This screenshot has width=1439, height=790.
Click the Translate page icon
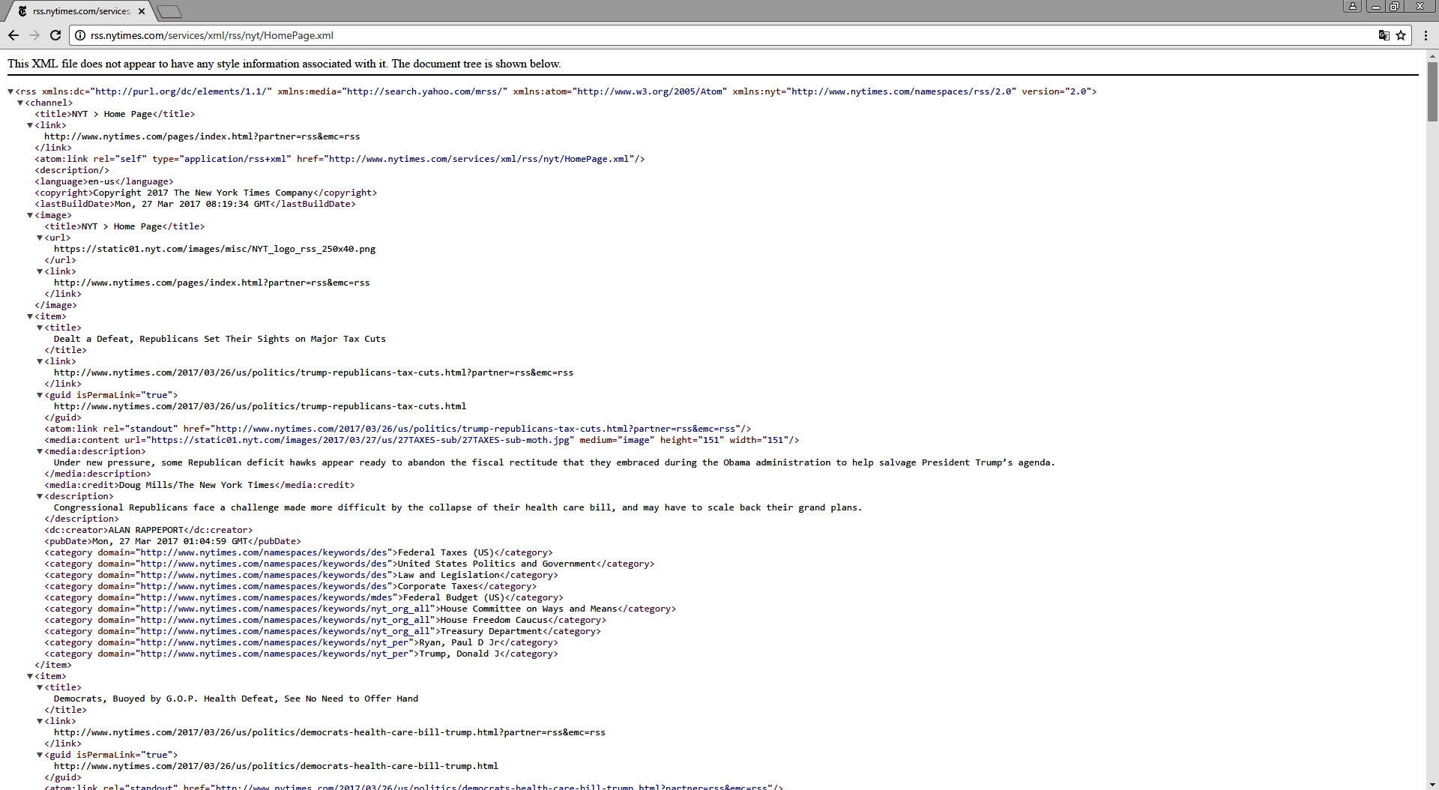pos(1384,35)
